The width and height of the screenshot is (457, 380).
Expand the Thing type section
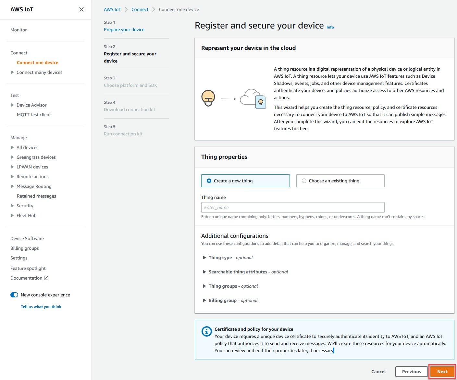tap(204, 258)
